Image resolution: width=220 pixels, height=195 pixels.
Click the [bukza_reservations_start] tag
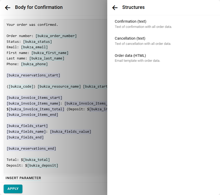click(x=33, y=75)
